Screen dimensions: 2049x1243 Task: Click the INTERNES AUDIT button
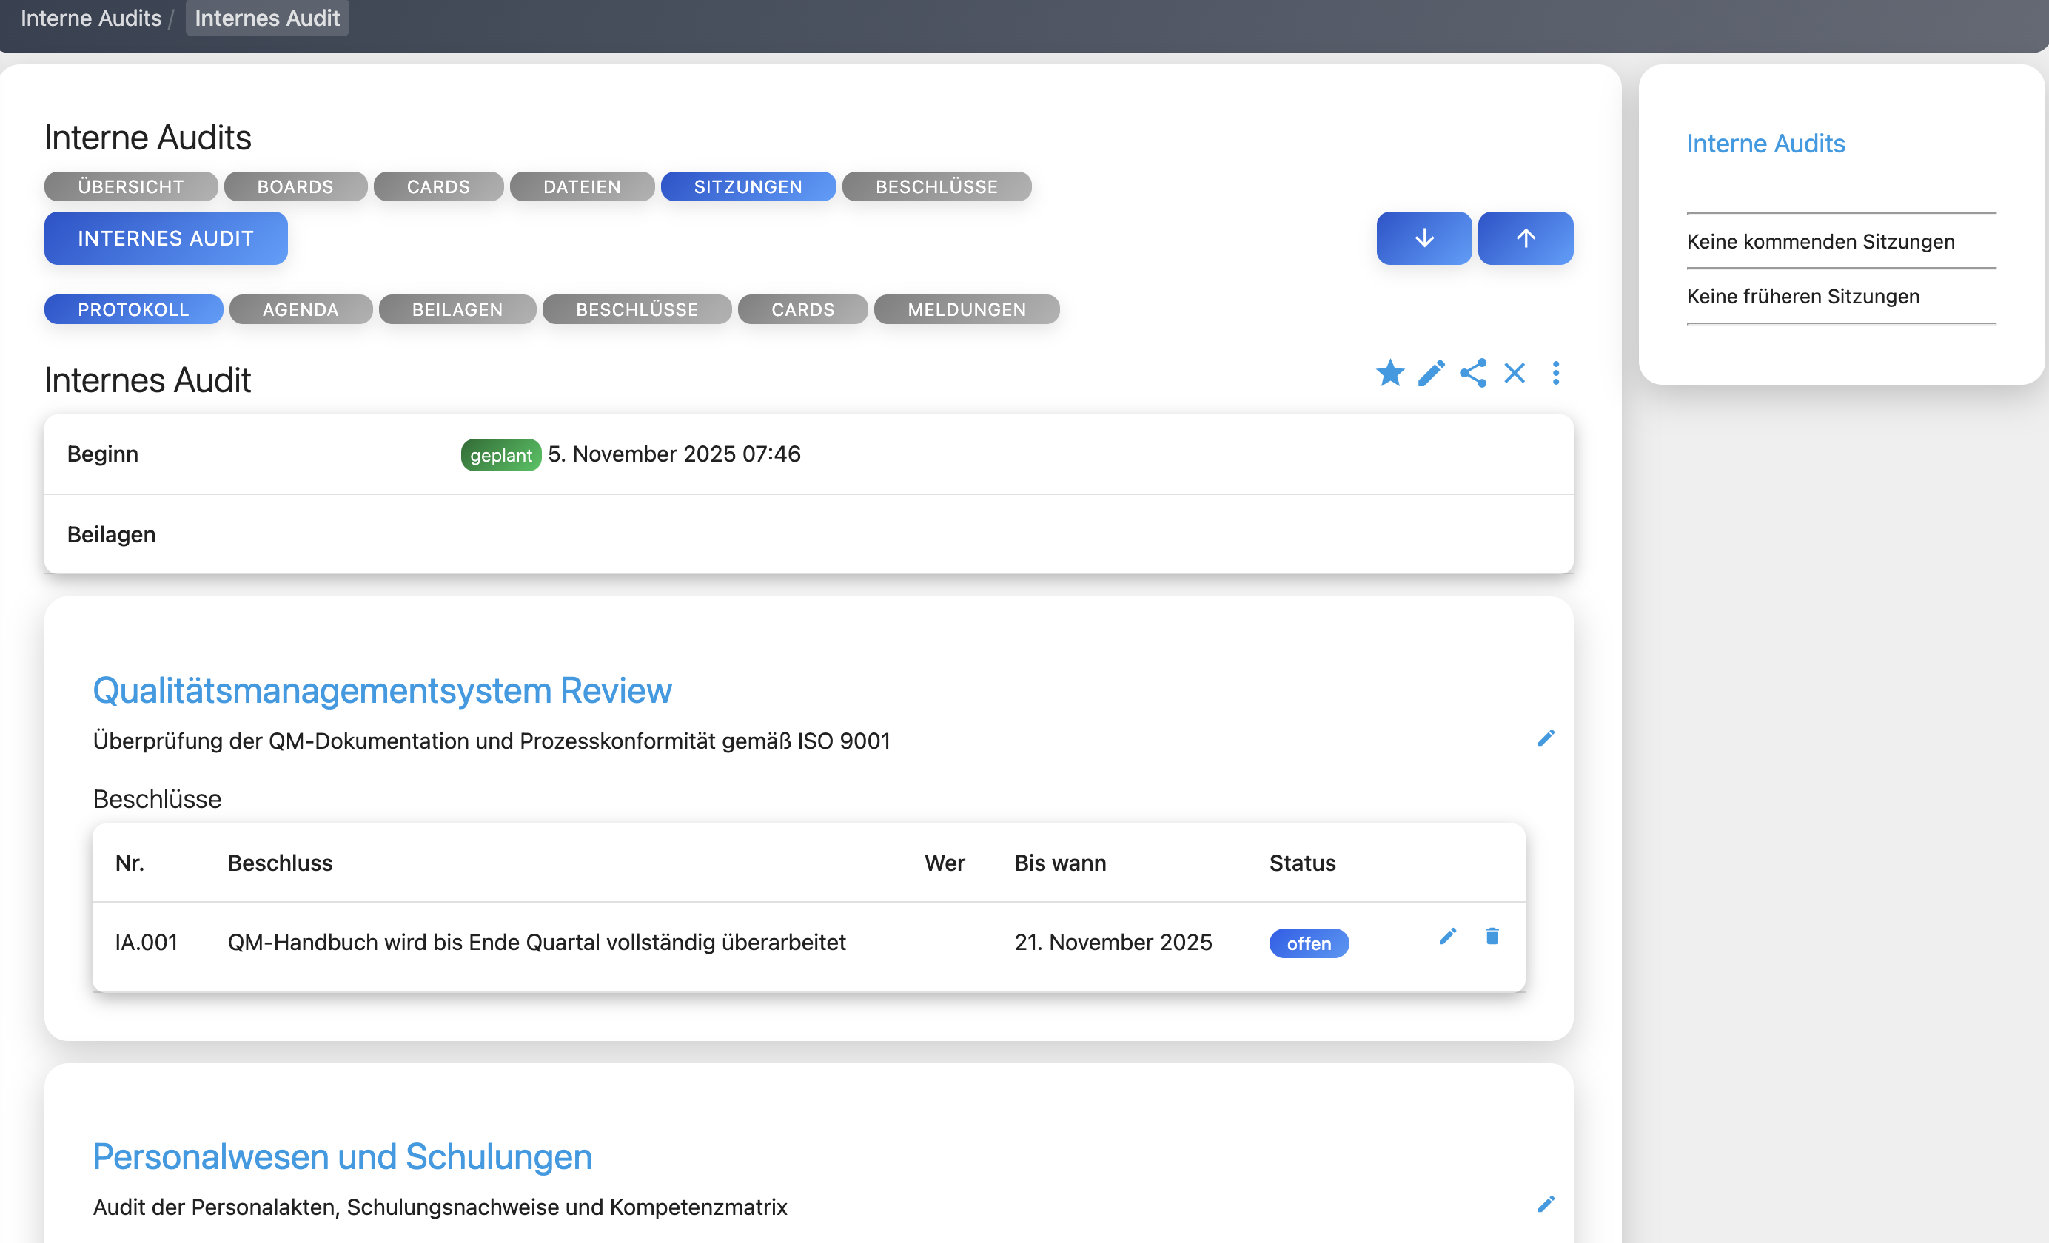pos(166,238)
